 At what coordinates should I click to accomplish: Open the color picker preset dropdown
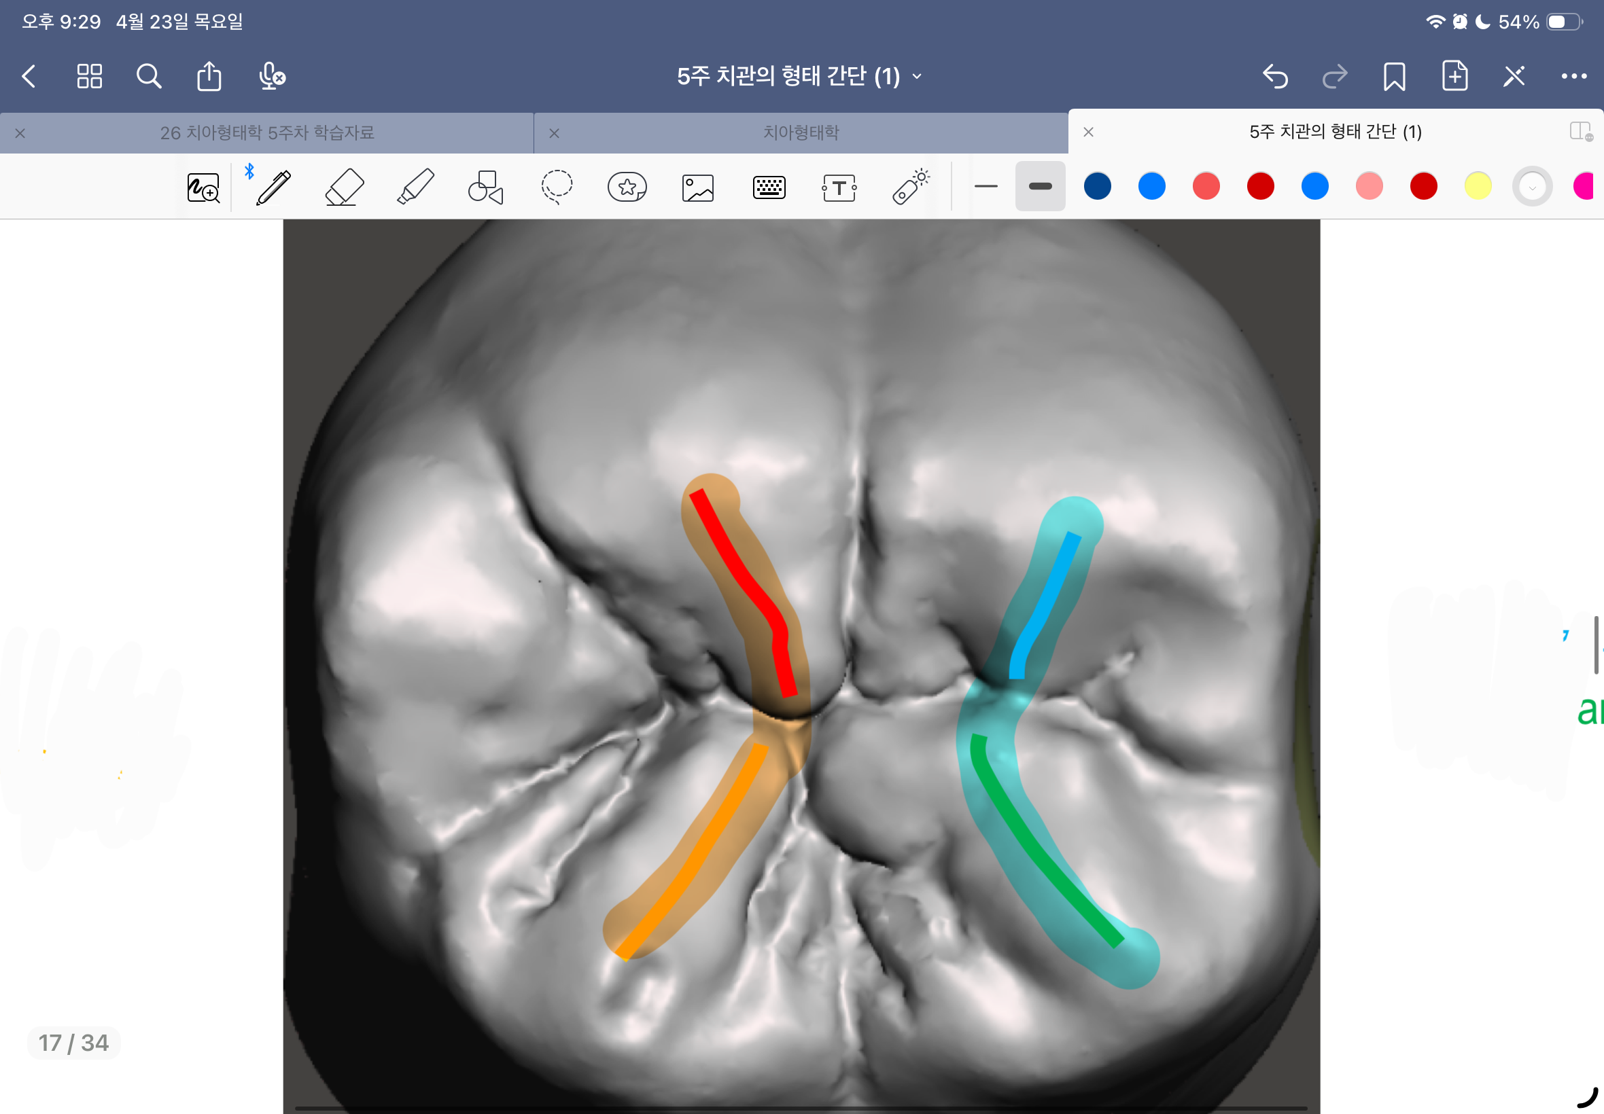click(1532, 187)
